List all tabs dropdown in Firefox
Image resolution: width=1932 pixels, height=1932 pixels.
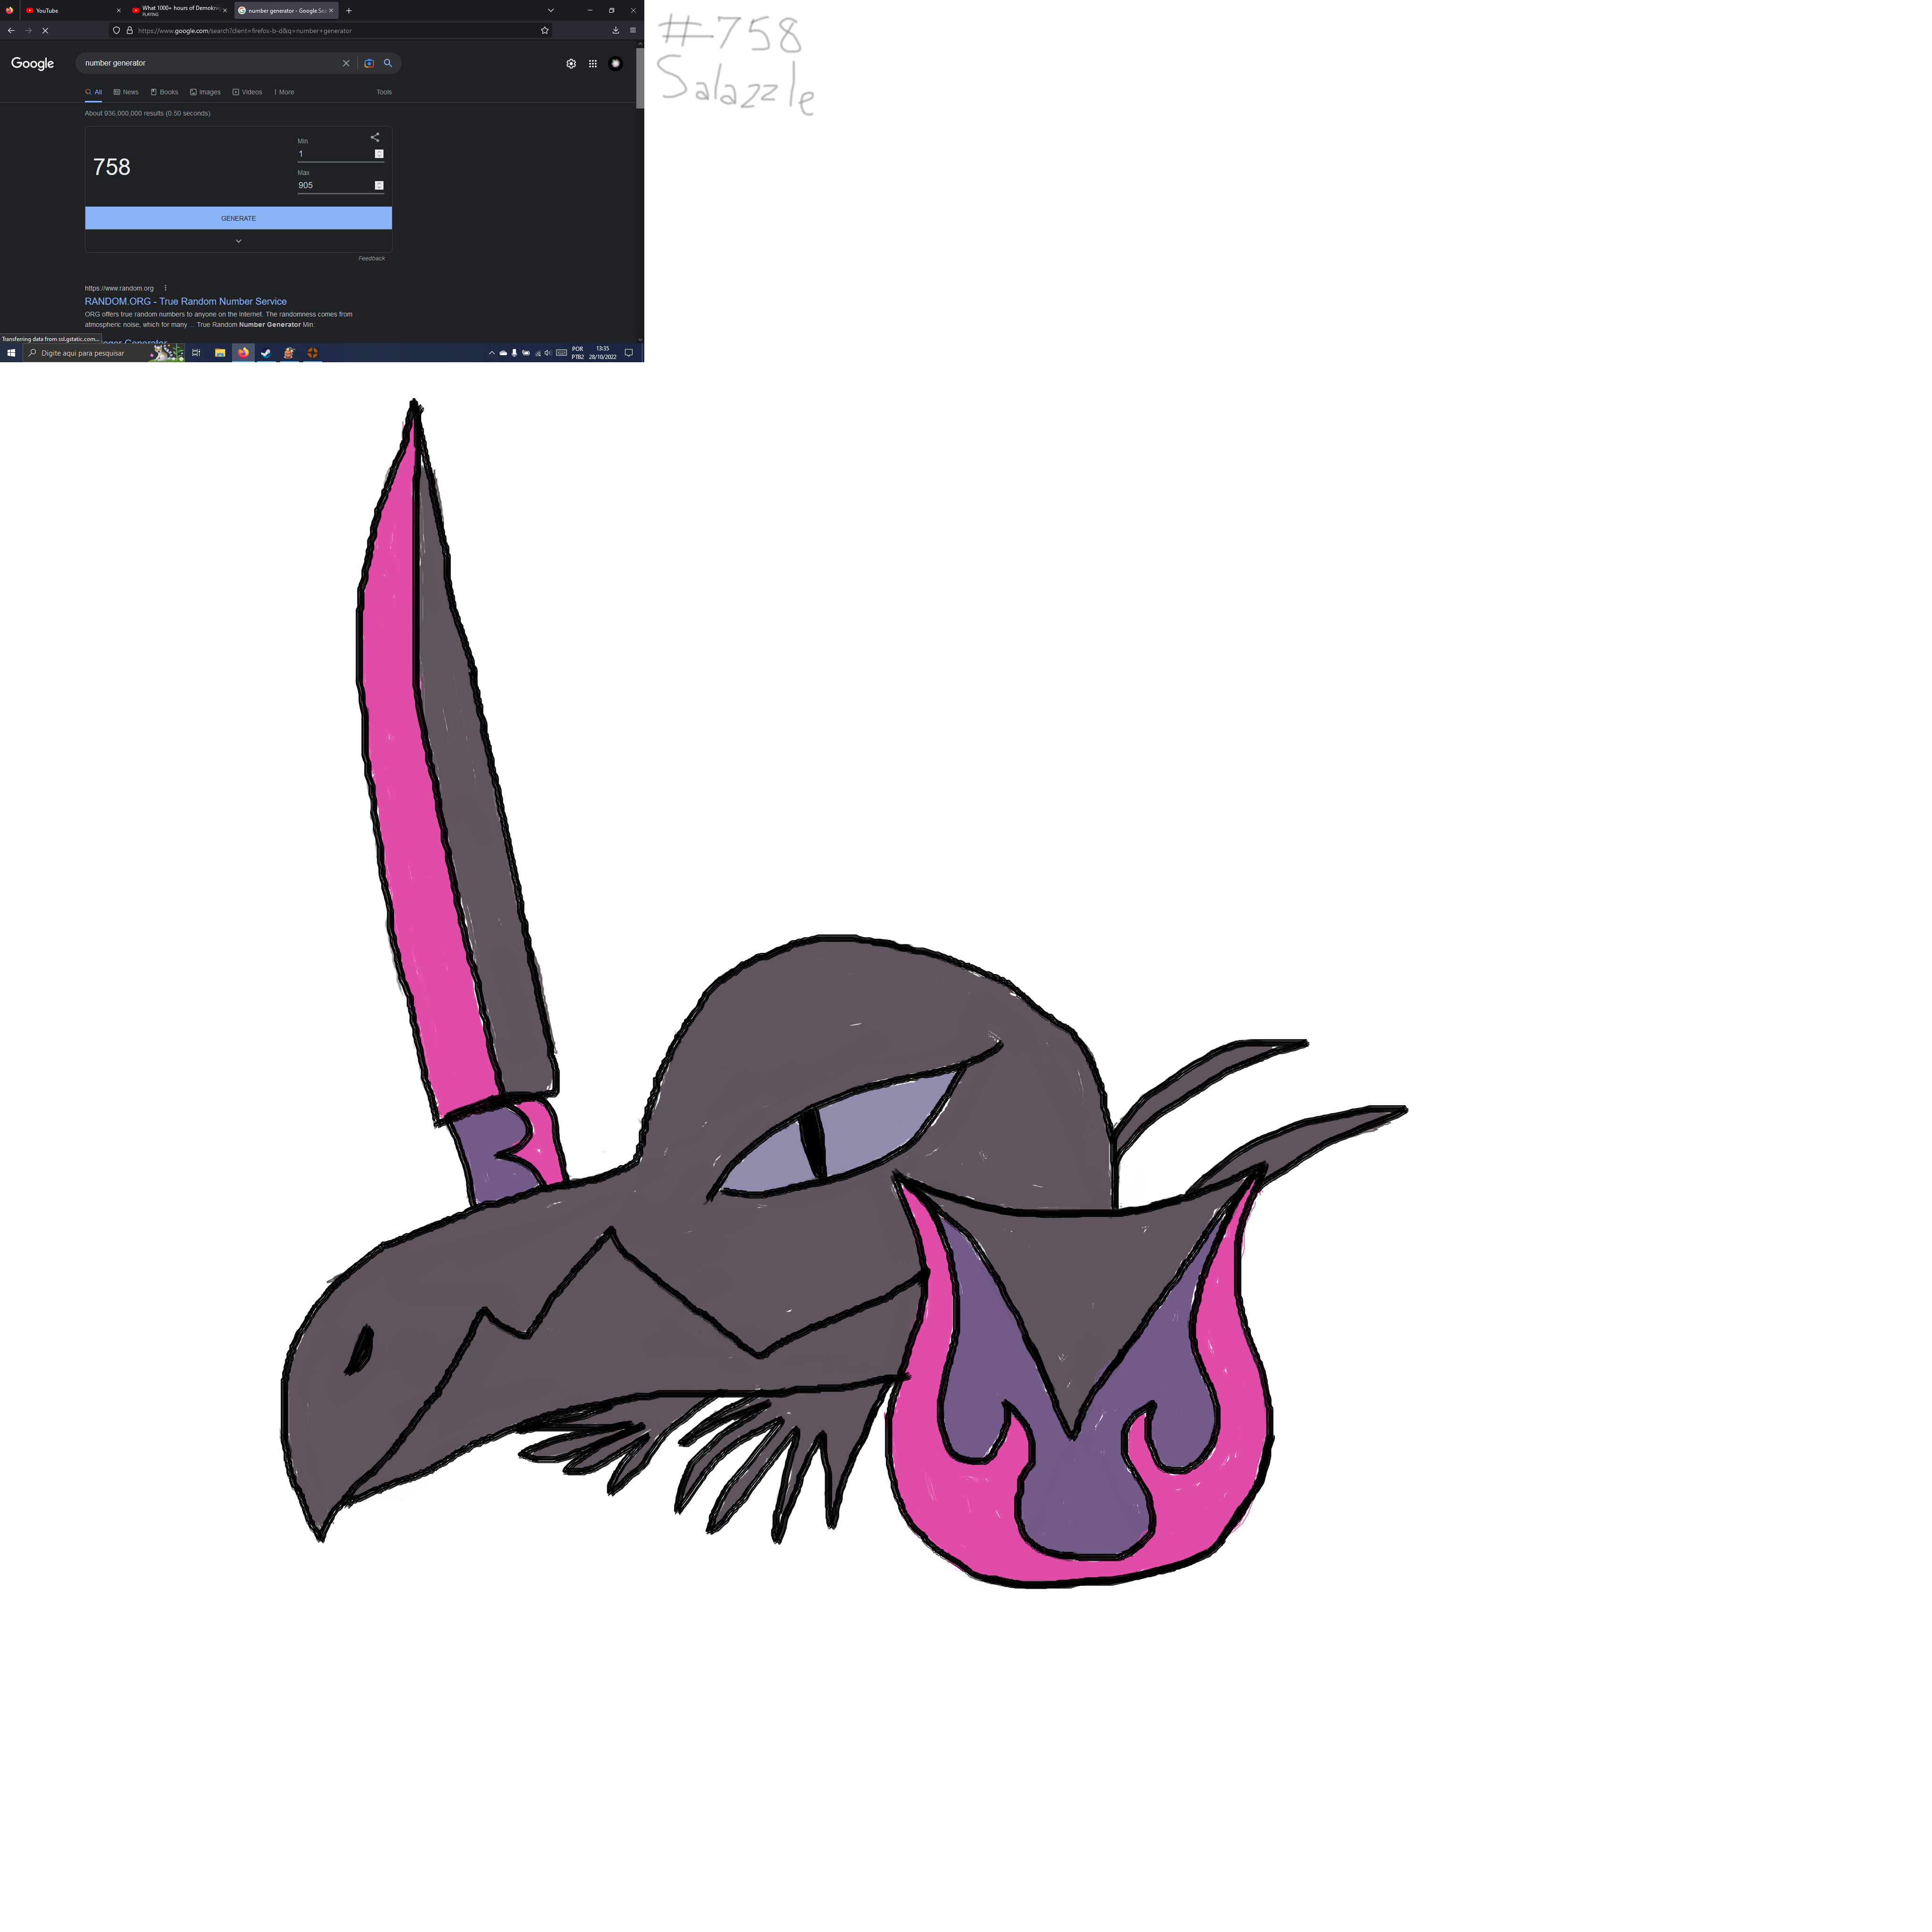551,11
